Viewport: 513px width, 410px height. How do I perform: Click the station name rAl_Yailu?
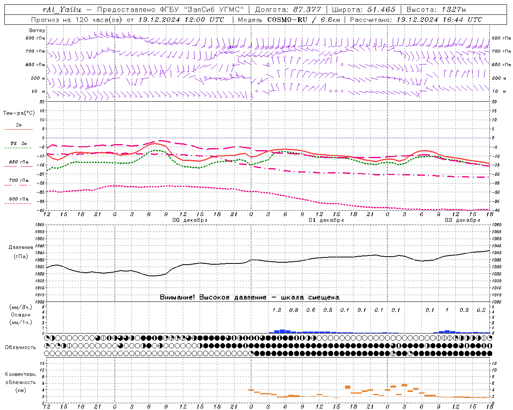62,10
